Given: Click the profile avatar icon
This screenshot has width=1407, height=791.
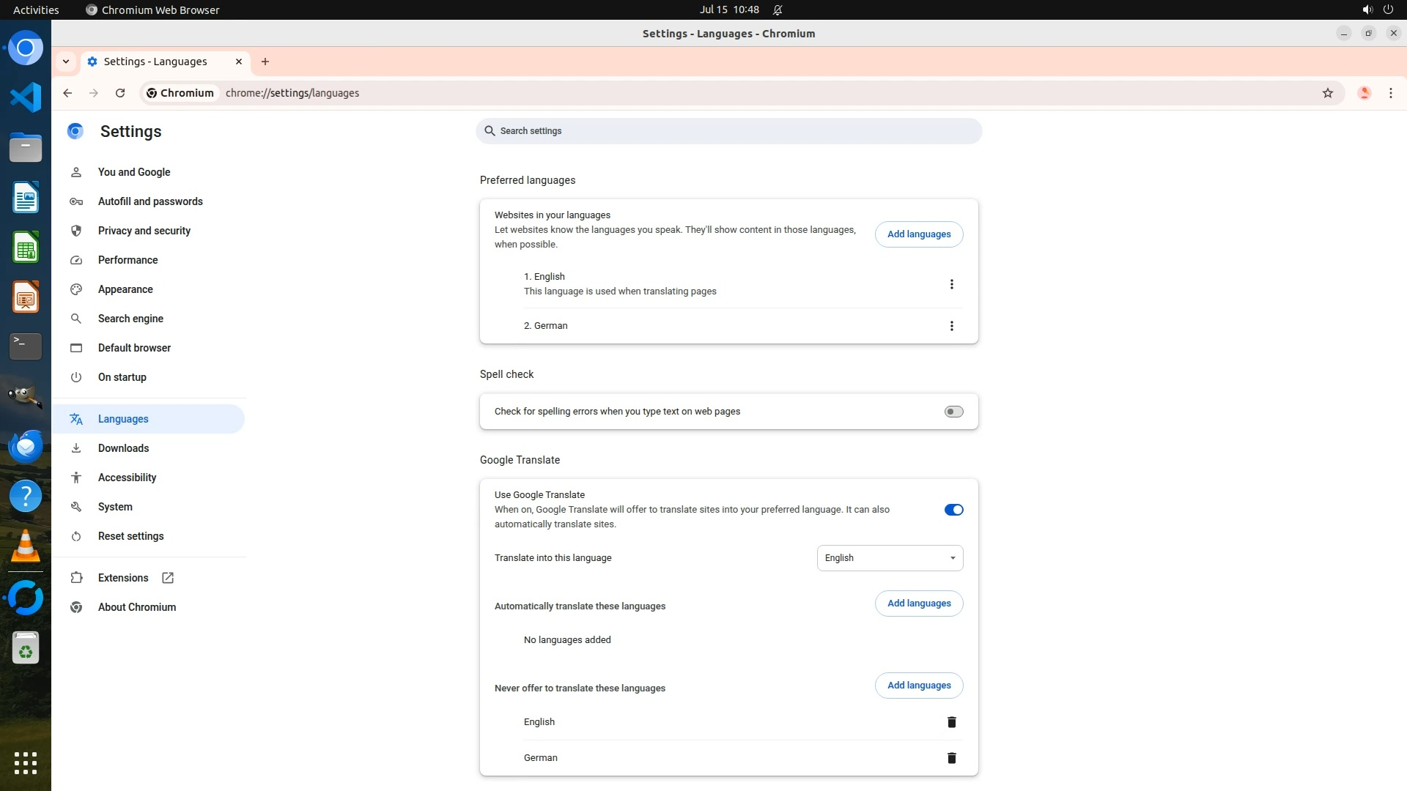Looking at the screenshot, I should tap(1364, 93).
